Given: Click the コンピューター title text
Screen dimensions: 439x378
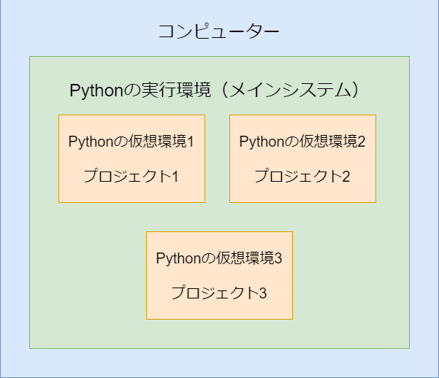Looking at the screenshot, I should 218,31.
